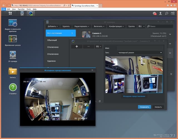The height and width of the screenshot is (139, 178).
Task: Click the Сохранить button
Action: coord(144,107)
